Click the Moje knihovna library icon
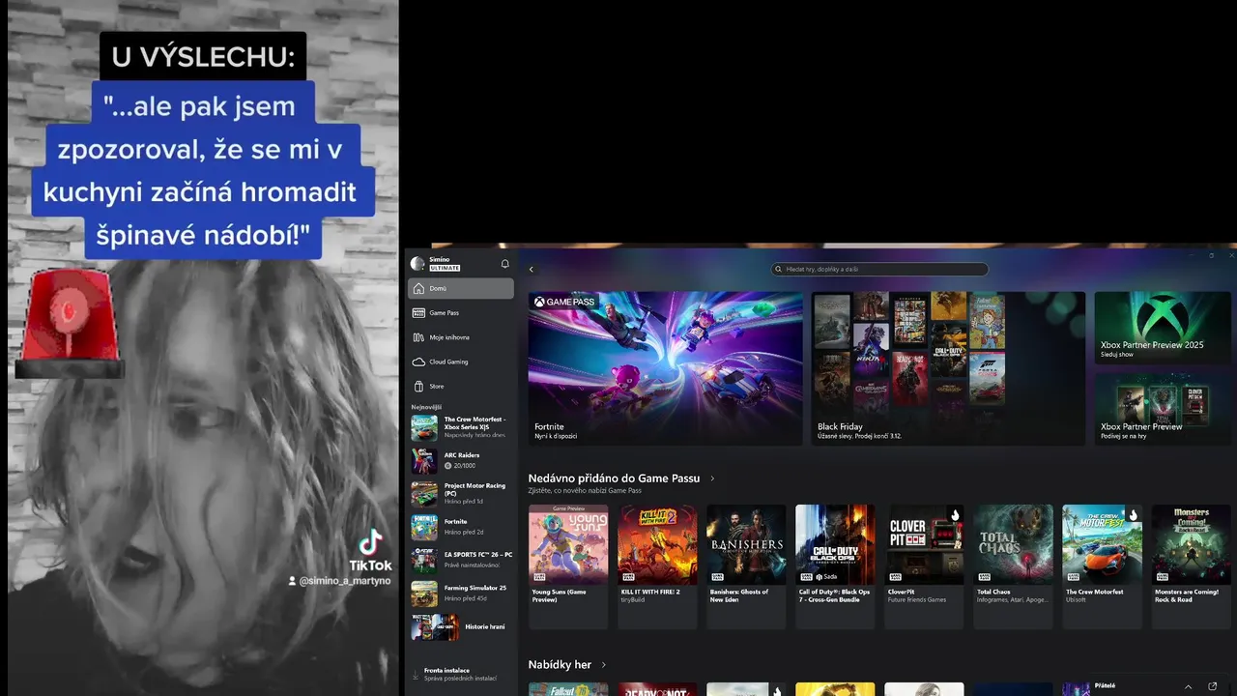The height and width of the screenshot is (696, 1237). (418, 337)
